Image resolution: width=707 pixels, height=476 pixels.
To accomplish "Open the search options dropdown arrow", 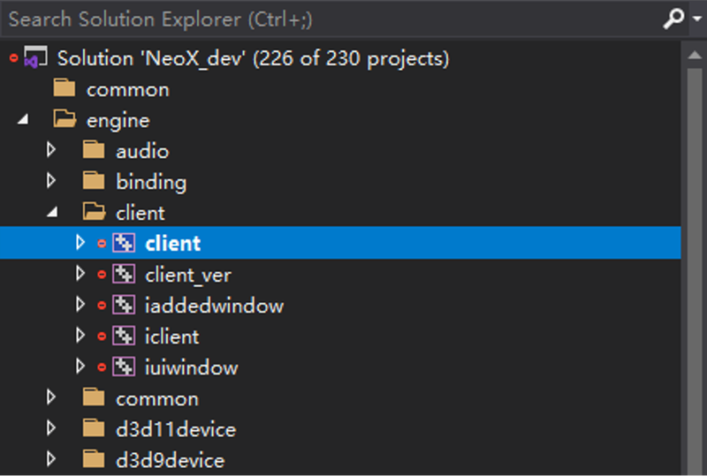I will tap(697, 19).
